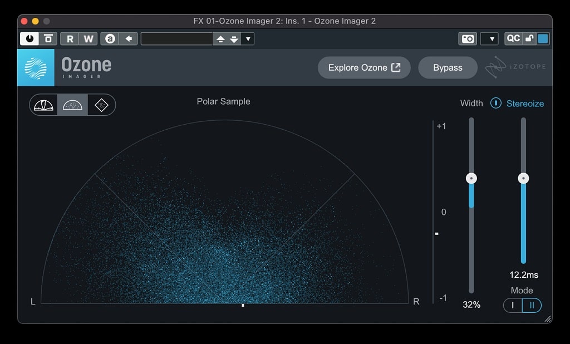570x344 pixels.
Task: Click the 12.2ms delay value
Action: [523, 275]
